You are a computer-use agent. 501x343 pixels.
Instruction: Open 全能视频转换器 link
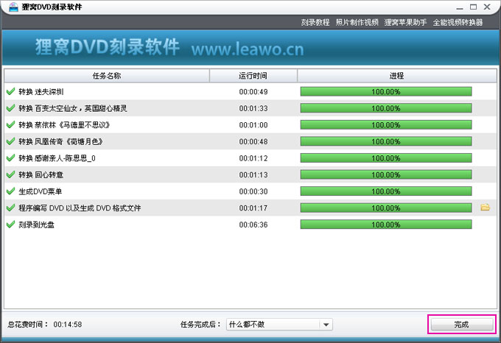(x=458, y=22)
